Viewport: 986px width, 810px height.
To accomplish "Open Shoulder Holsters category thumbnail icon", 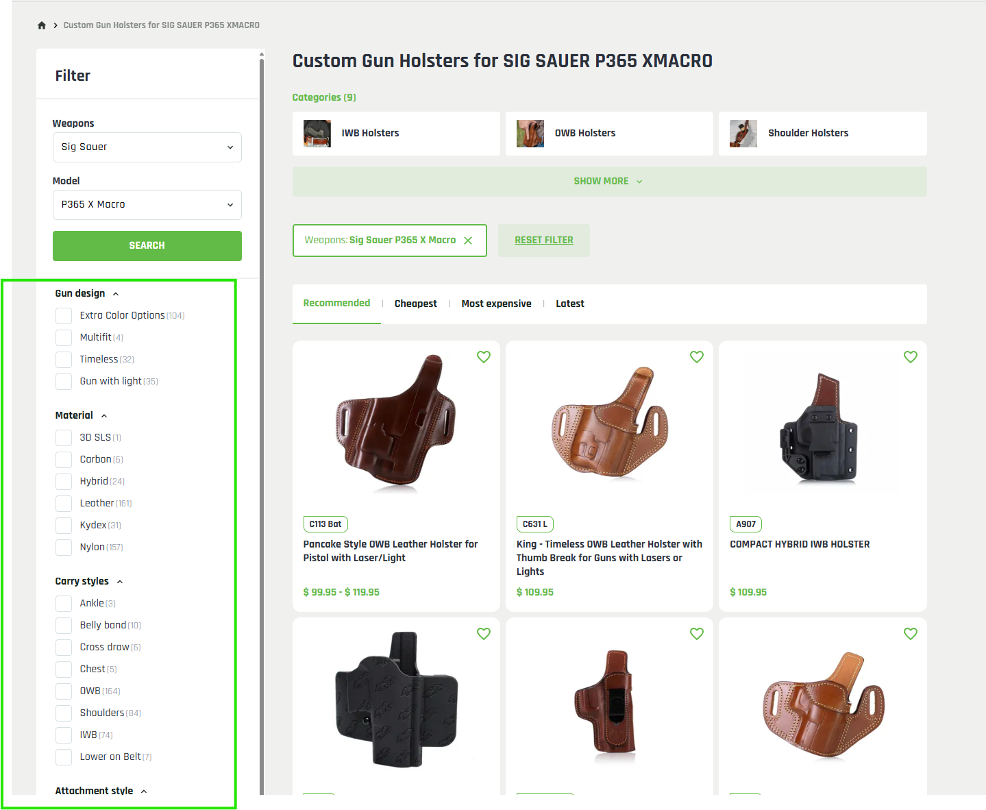I will pos(743,134).
